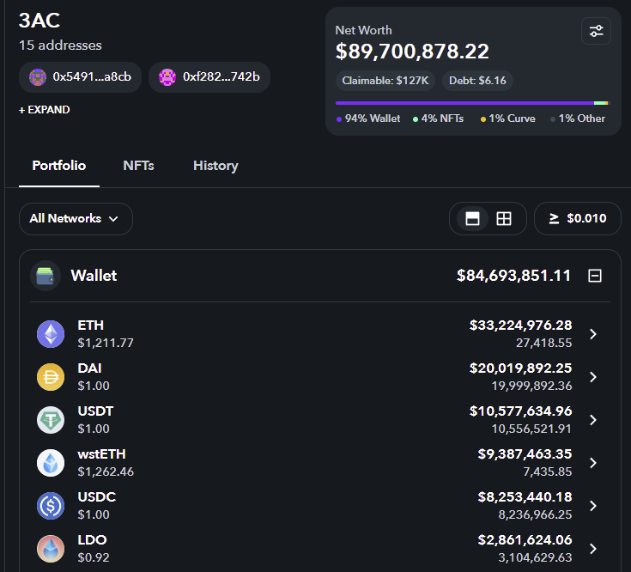Click the Wallet section heading
This screenshot has height=572, width=631.
(x=94, y=276)
